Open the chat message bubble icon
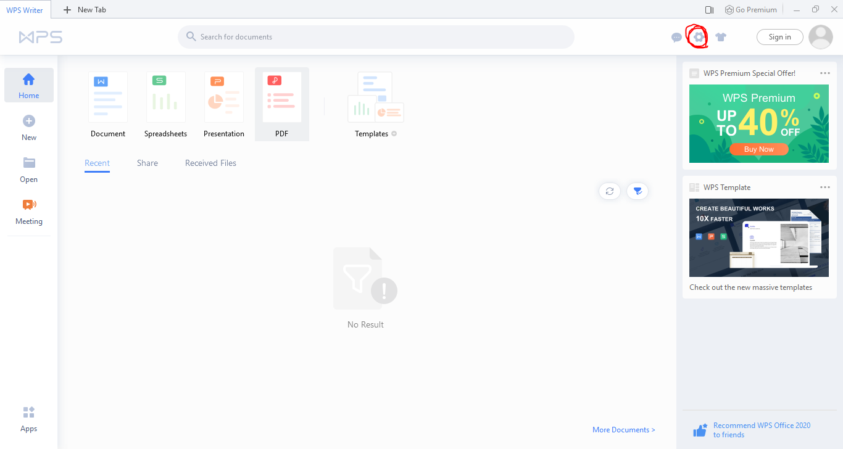843x449 pixels. click(x=677, y=37)
